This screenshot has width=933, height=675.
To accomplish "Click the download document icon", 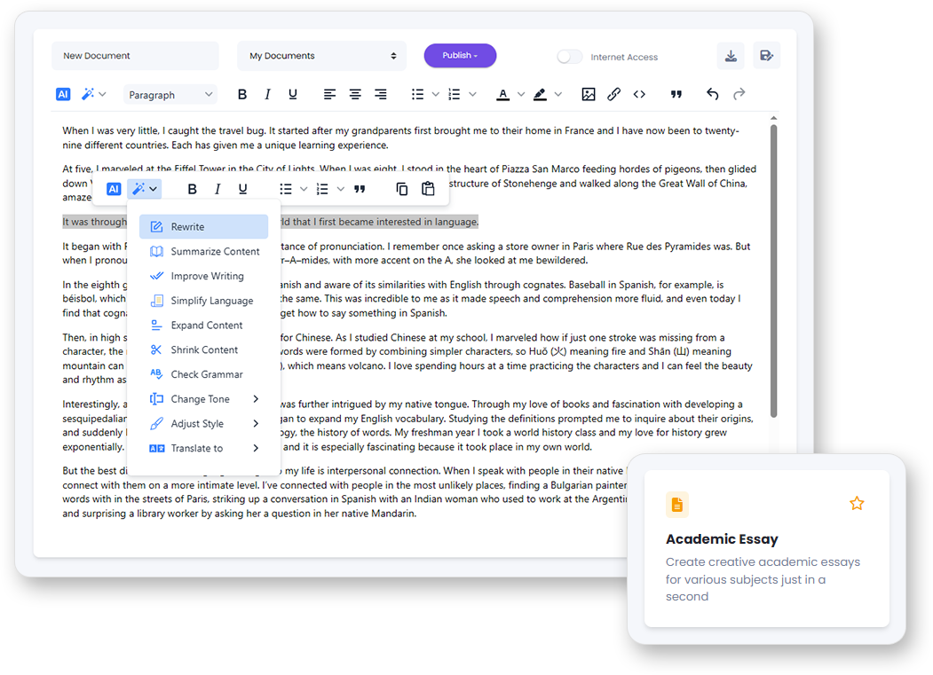I will coord(731,55).
